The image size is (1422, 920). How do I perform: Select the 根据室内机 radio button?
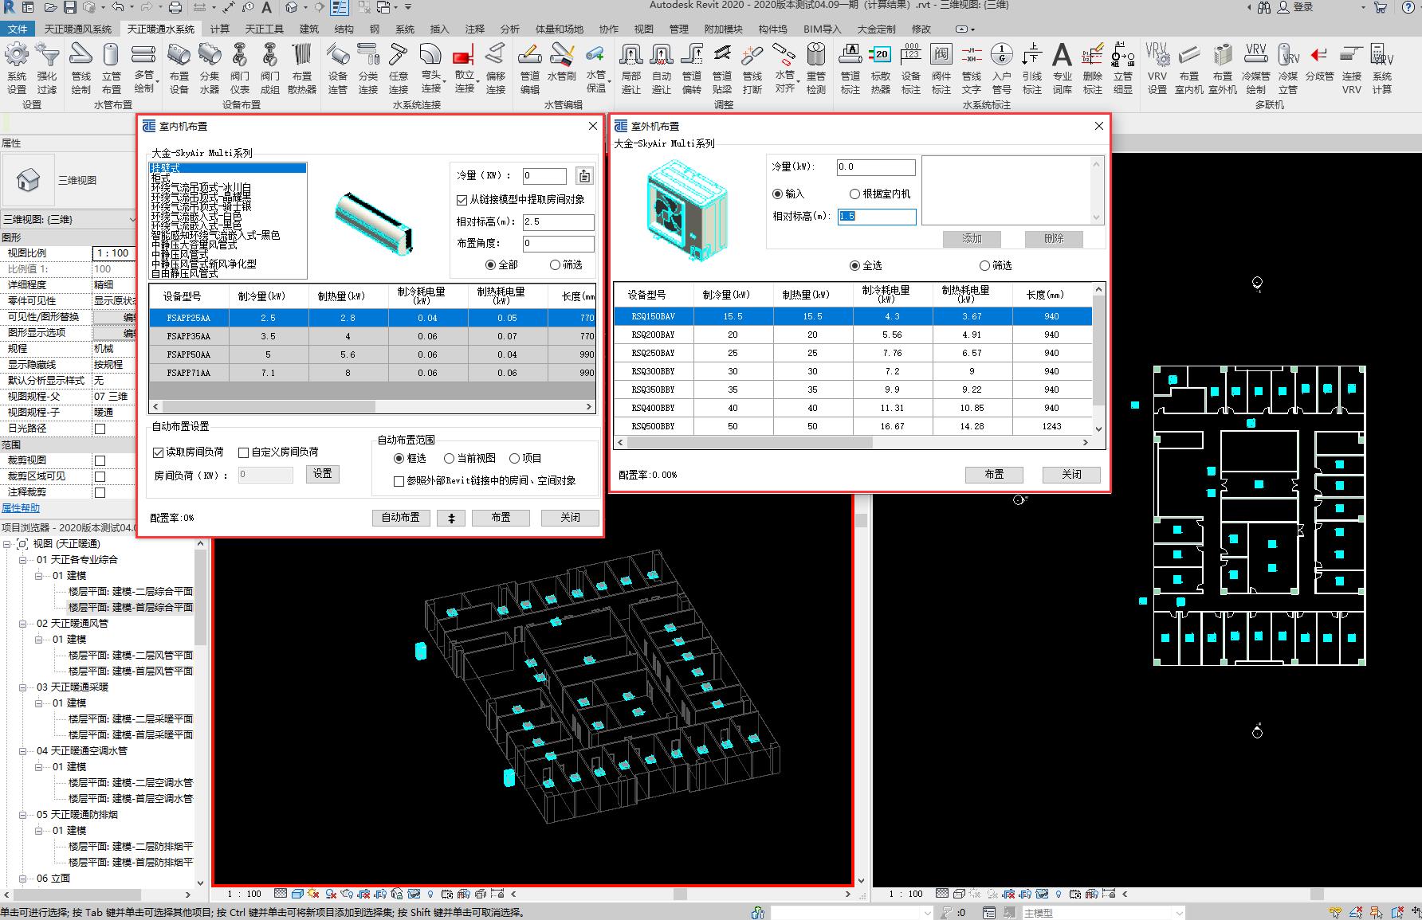tap(854, 194)
